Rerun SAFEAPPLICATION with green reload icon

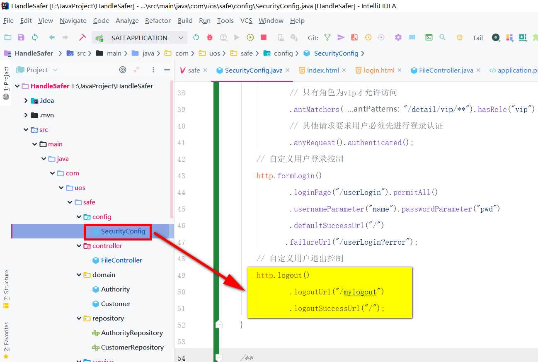click(196, 37)
